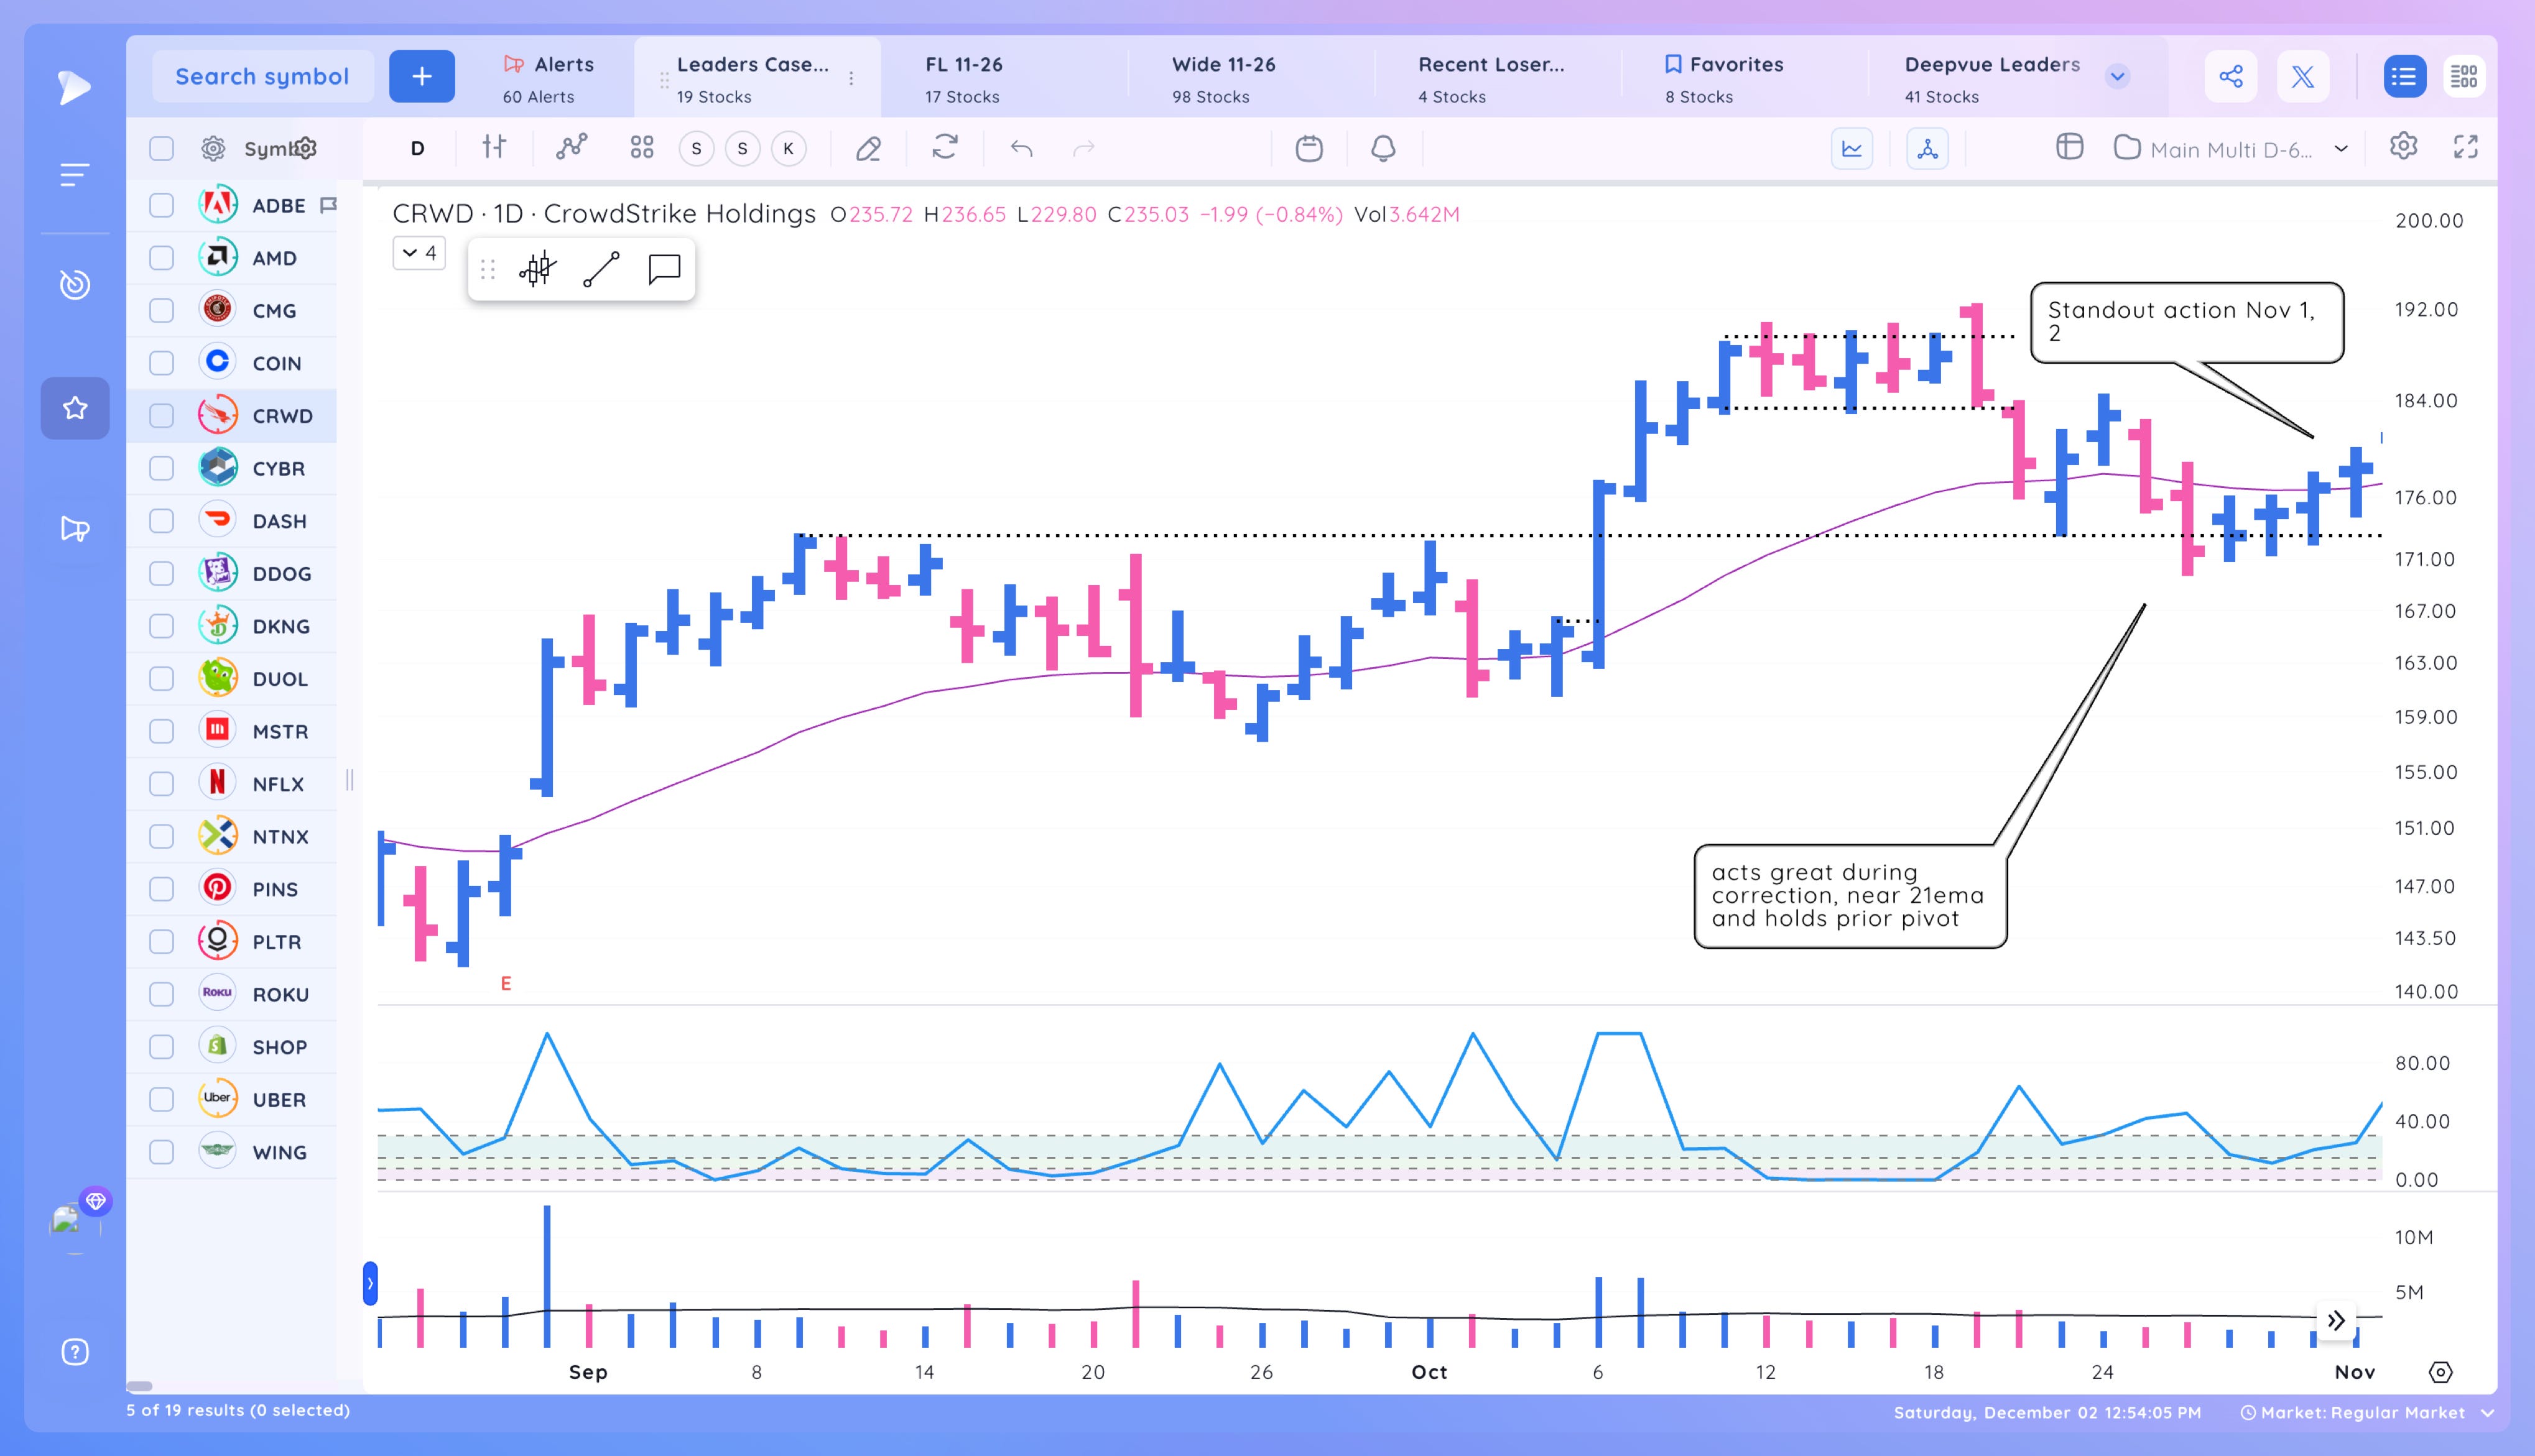Viewport: 2535px width, 1456px height.
Task: Enter fullscreen chart mode
Action: pyautogui.click(x=2466, y=147)
